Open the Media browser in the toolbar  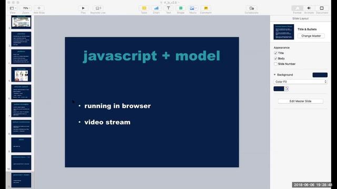(x=193, y=8)
